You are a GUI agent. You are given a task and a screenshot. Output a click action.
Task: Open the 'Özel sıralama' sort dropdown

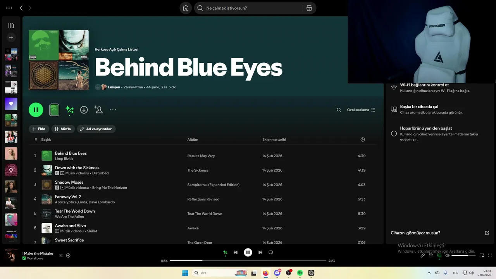pos(361,110)
